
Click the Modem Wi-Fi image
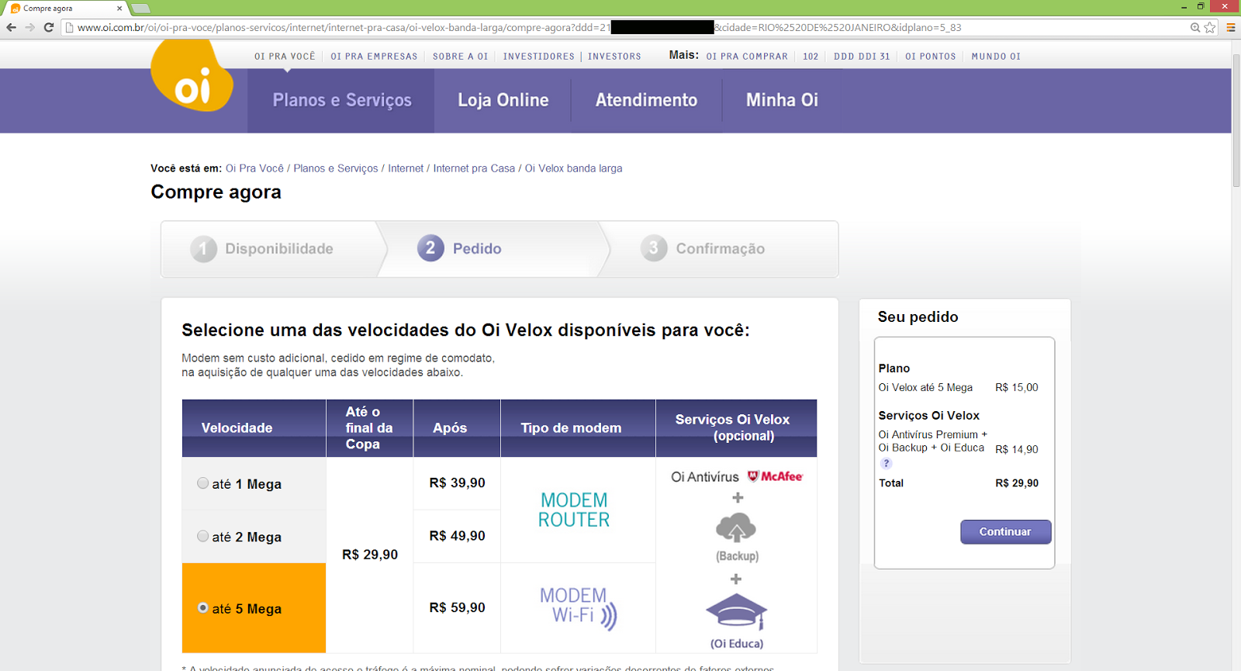tap(579, 607)
